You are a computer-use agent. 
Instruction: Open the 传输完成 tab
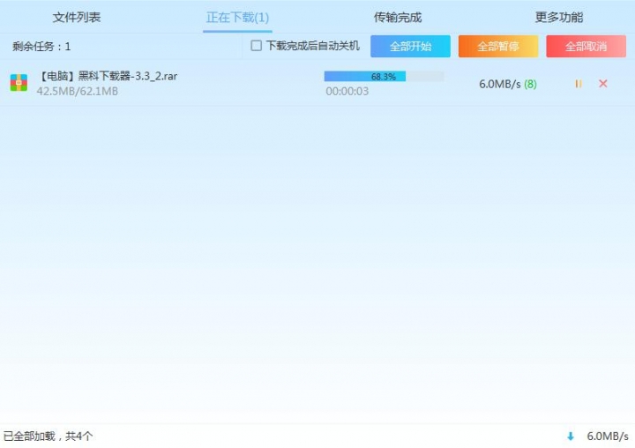point(397,17)
